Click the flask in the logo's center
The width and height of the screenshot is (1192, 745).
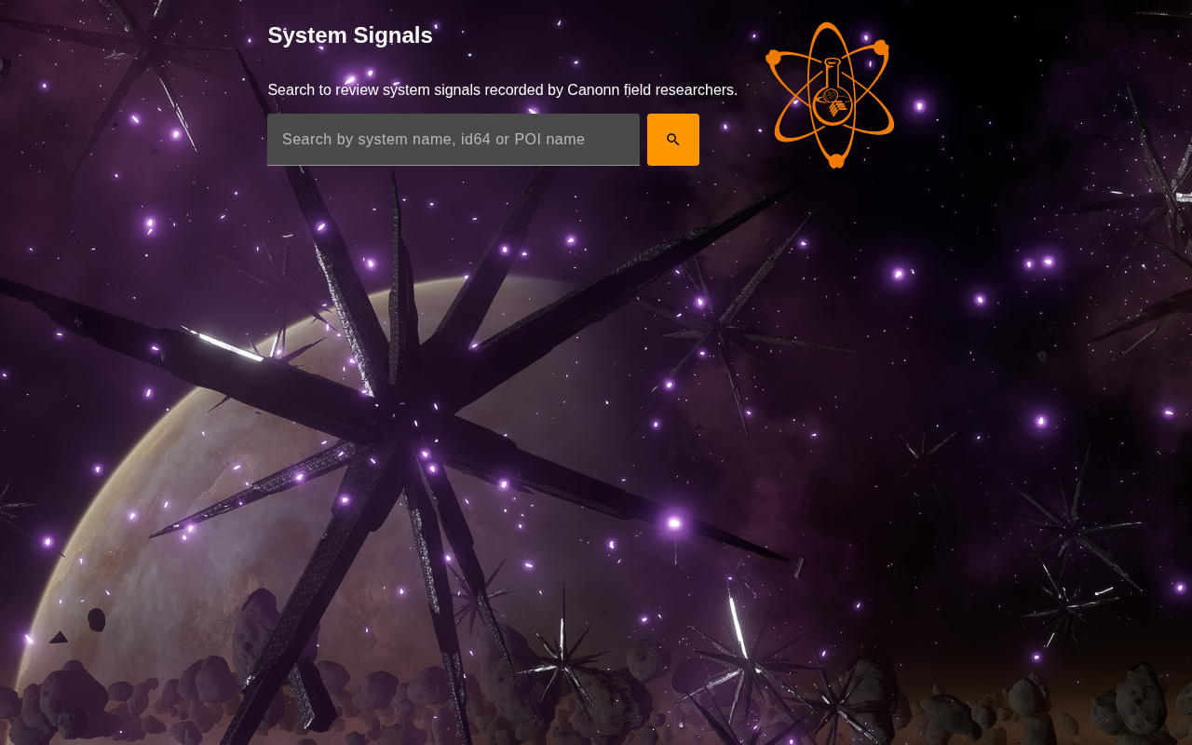(833, 91)
